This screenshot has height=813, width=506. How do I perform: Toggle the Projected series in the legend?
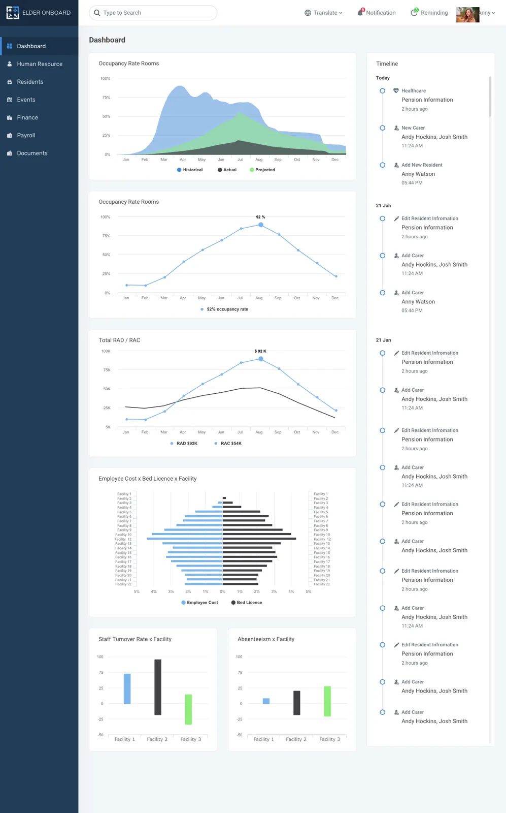tap(262, 170)
